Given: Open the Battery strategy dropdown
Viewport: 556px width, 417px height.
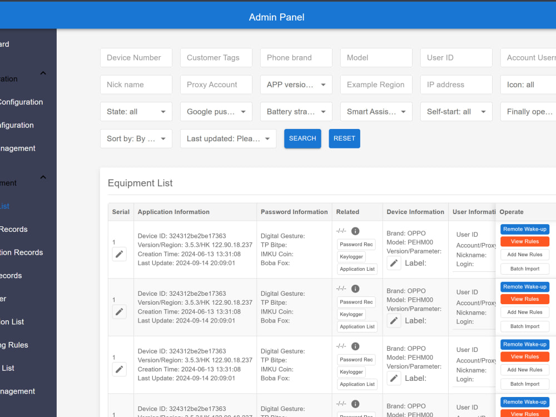Looking at the screenshot, I should [x=296, y=112].
